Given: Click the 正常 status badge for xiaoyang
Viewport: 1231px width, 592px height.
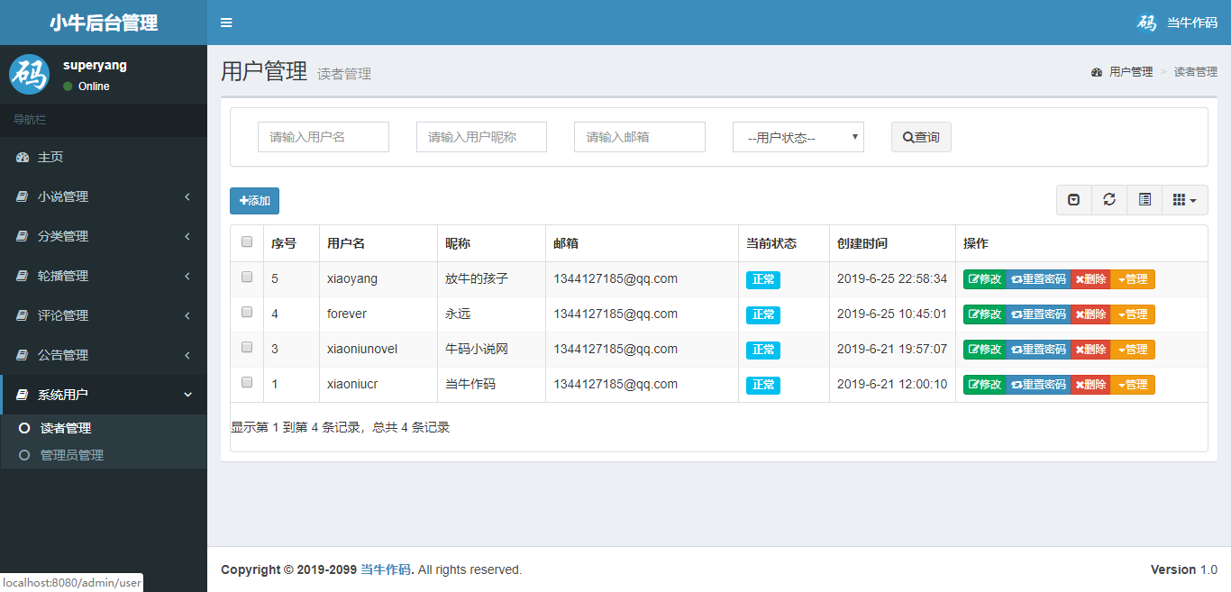Looking at the screenshot, I should pyautogui.click(x=763, y=279).
